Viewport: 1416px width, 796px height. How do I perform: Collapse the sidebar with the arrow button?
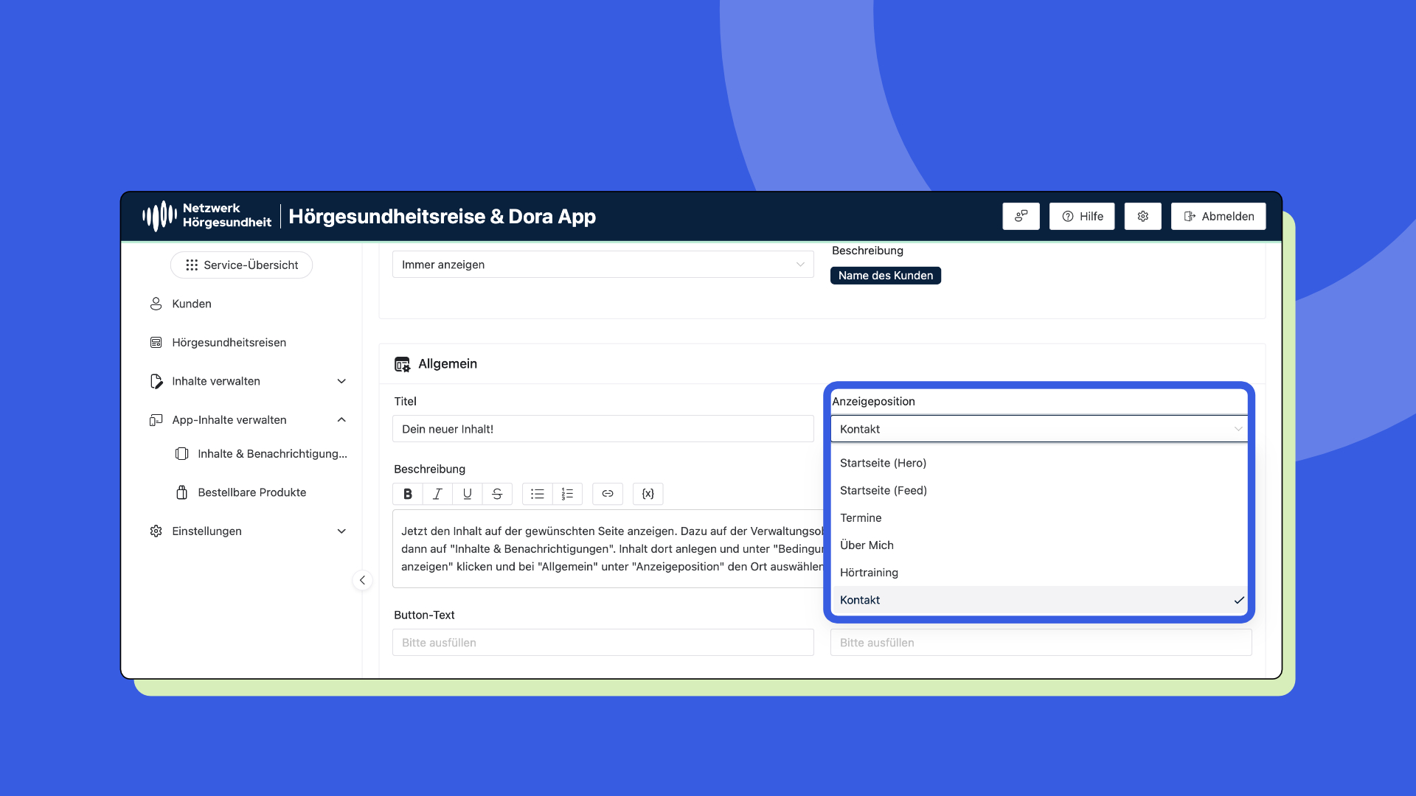pyautogui.click(x=362, y=580)
